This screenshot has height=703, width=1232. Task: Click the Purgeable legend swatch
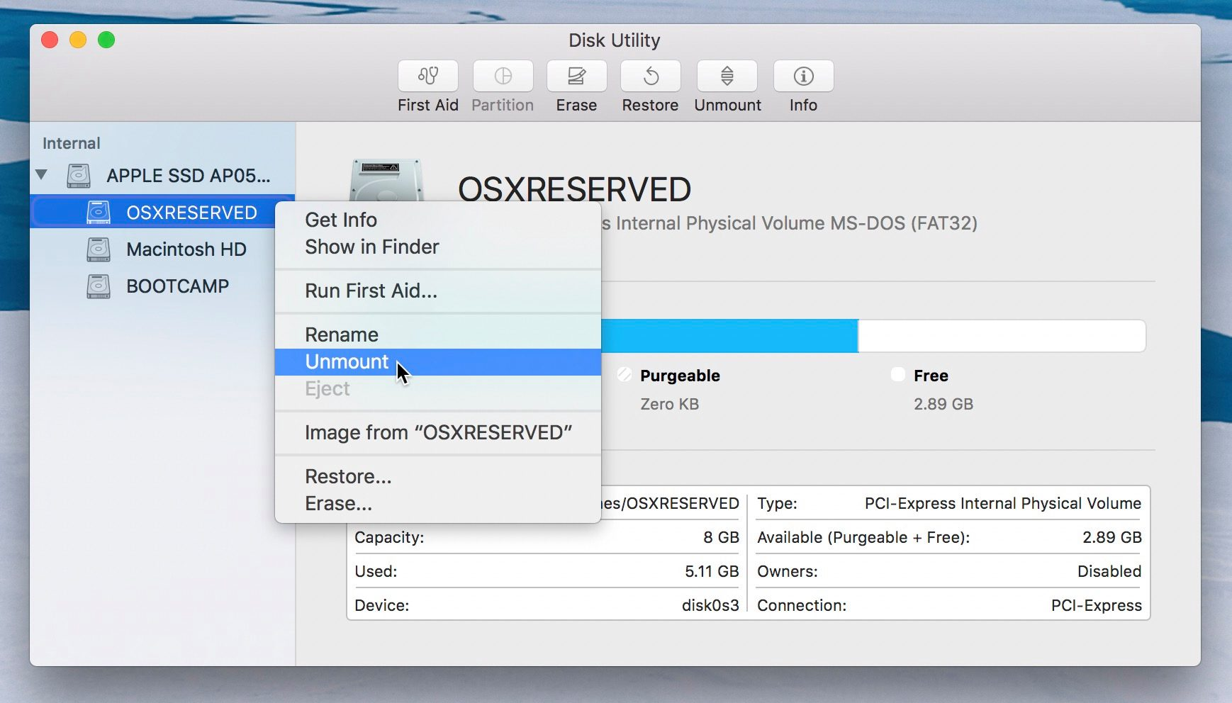(625, 374)
